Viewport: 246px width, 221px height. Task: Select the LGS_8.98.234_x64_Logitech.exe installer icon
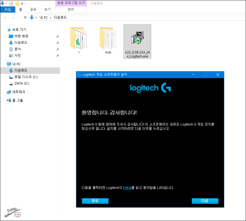coord(137,37)
